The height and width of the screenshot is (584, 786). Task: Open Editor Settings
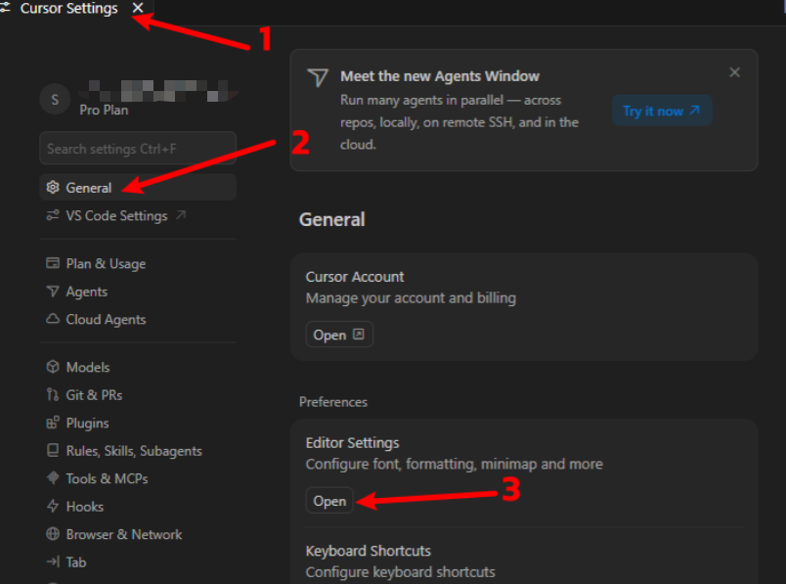tap(329, 500)
